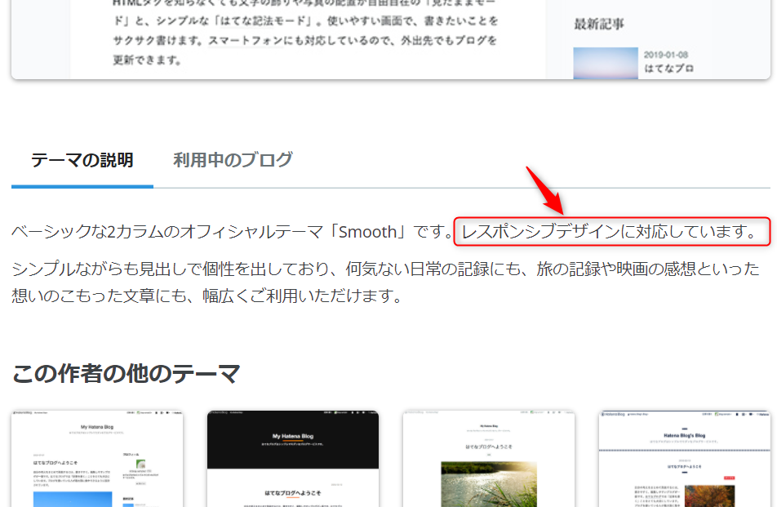Screen dimensions: 777x507
Task: Click the paragraph starting シンプルながらも見出しで
Action: click(x=385, y=282)
